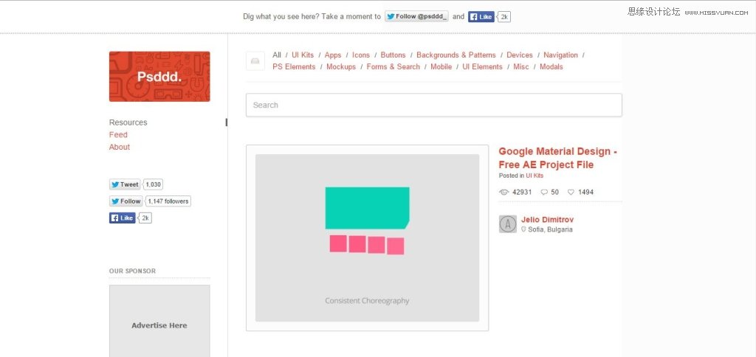Click the Sofia, Bulgaria location text
This screenshot has width=756, height=357.
pyautogui.click(x=551, y=230)
